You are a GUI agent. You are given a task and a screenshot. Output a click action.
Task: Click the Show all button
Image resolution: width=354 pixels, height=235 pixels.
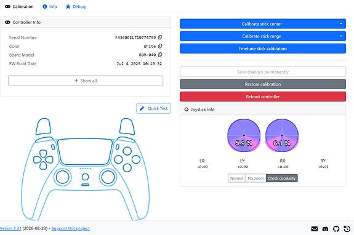point(86,81)
